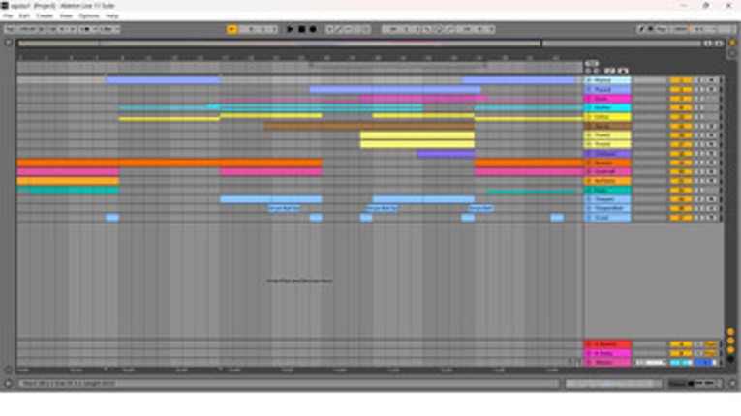Click the Tap tempo button

[10, 29]
